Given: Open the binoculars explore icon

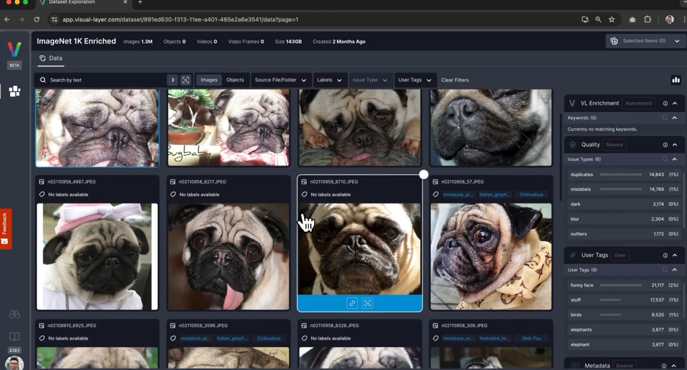Looking at the screenshot, I should (15, 314).
